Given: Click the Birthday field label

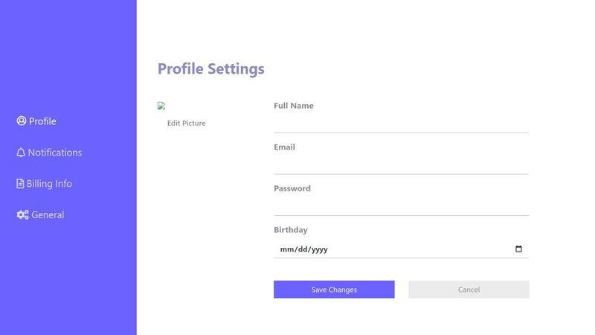Looking at the screenshot, I should click(x=290, y=230).
